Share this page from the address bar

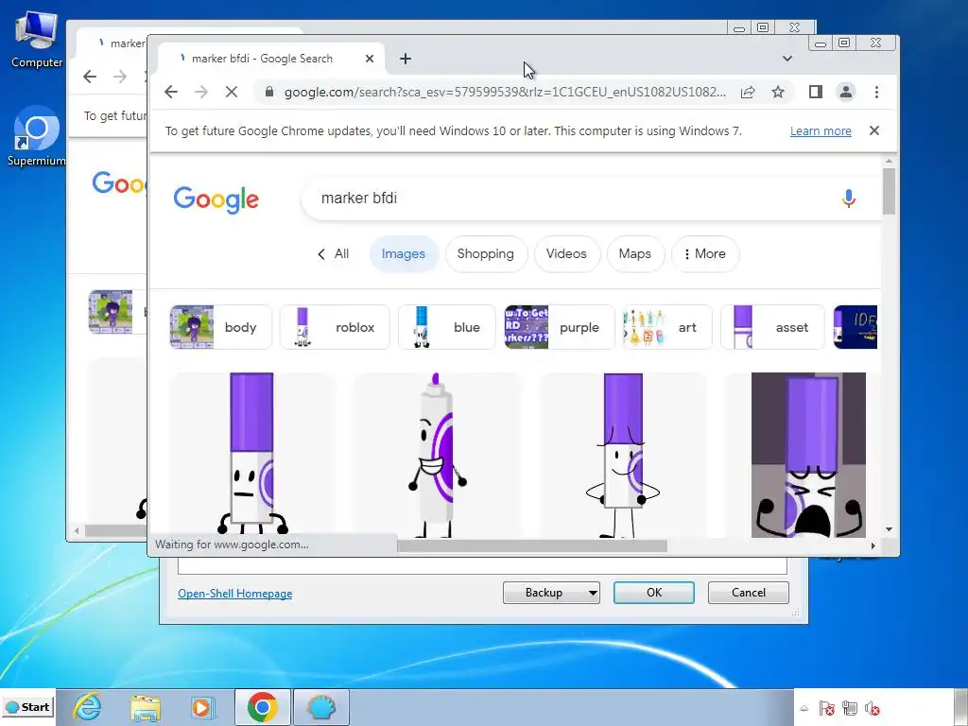point(748,92)
